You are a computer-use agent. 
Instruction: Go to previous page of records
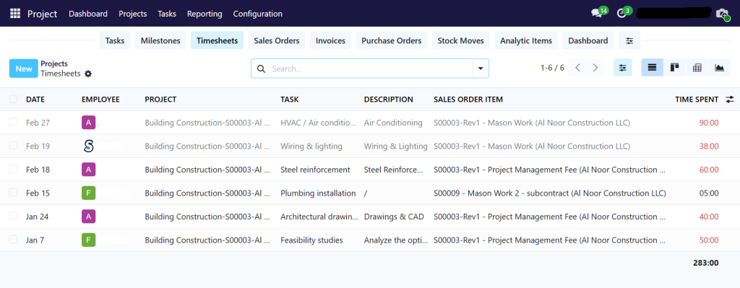pos(577,68)
